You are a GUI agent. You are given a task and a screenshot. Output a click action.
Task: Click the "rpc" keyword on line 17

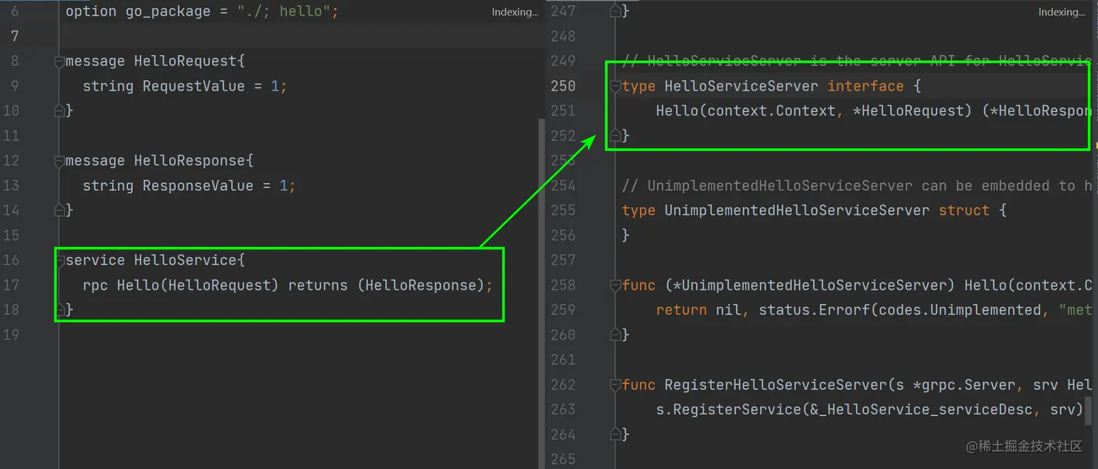[95, 285]
